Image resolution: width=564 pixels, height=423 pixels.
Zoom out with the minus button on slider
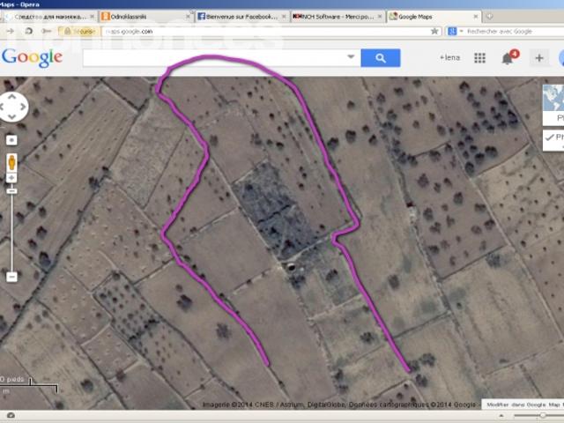click(x=11, y=277)
